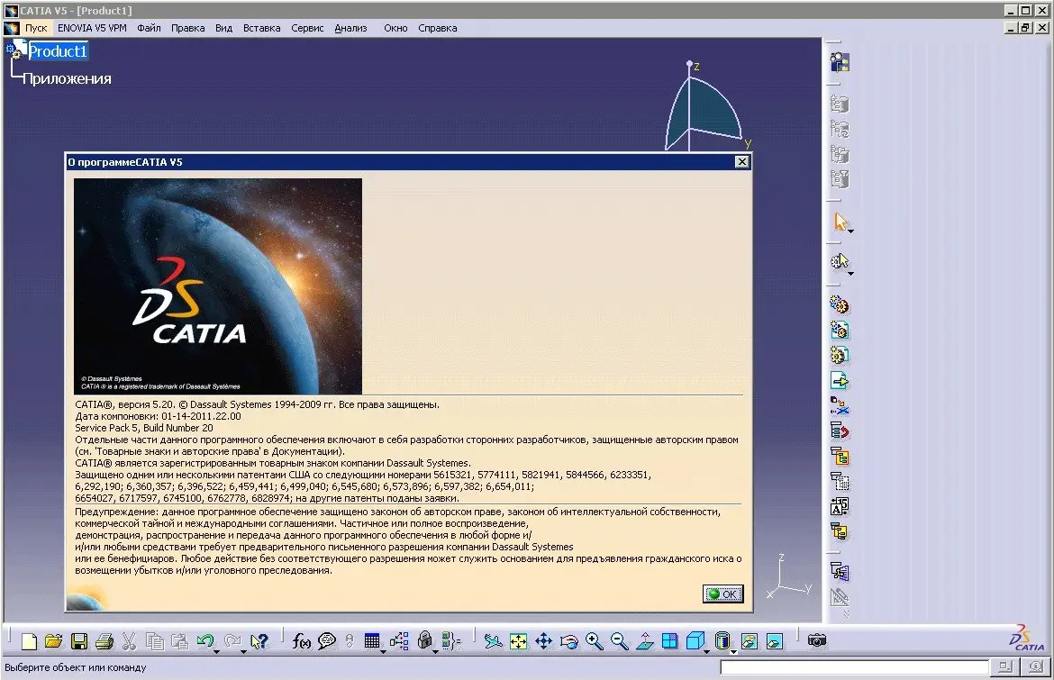Screen dimensions: 1054x680
Task: Zoom In with the plus magnifier
Action: pos(595,641)
